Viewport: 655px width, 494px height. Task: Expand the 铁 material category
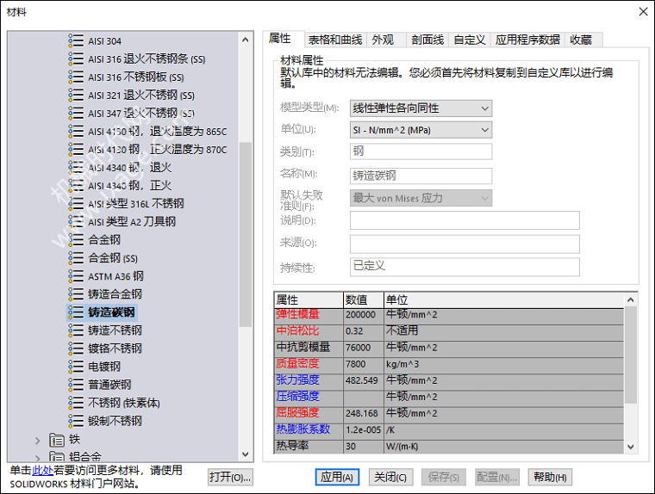tap(38, 440)
